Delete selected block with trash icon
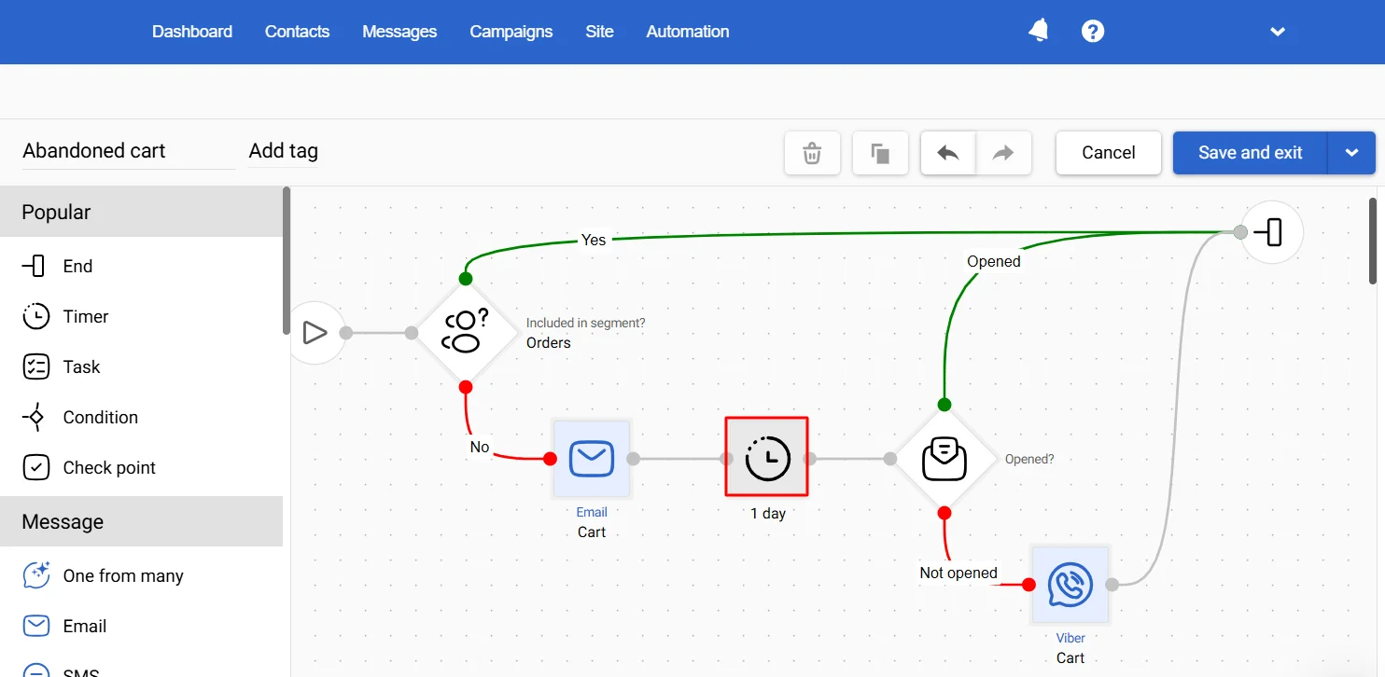The height and width of the screenshot is (677, 1385). coord(812,152)
